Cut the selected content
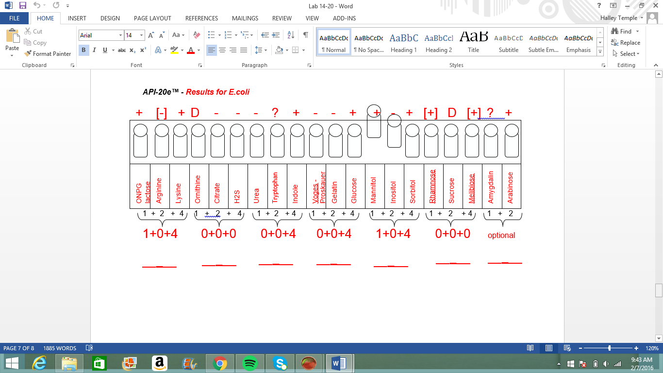This screenshot has width=663, height=373. coord(33,32)
